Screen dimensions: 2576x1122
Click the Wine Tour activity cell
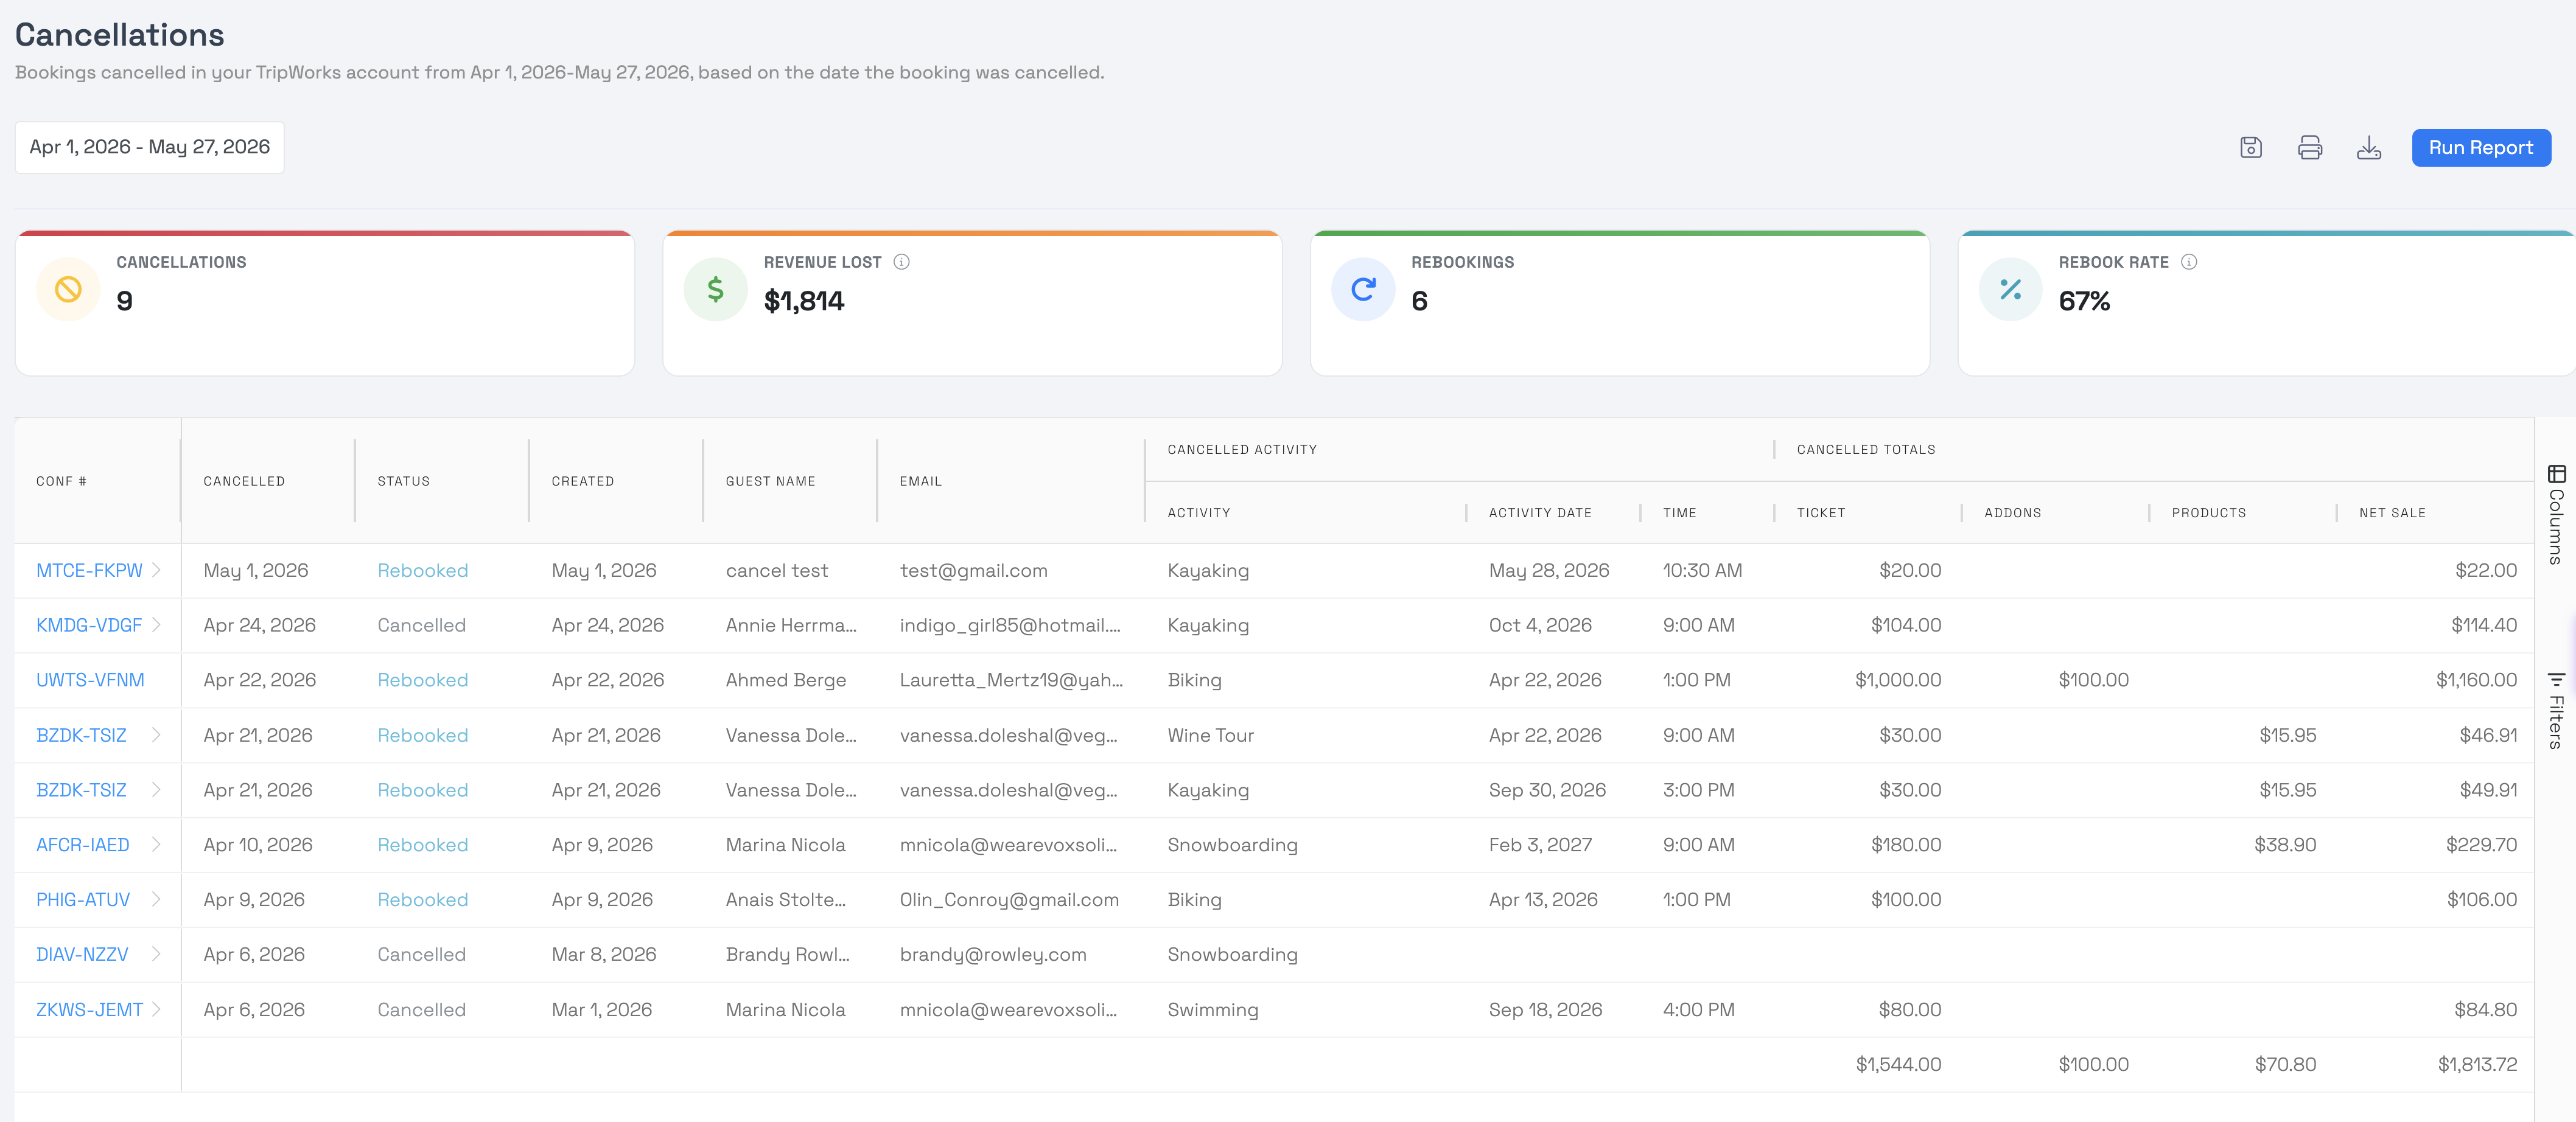[1210, 735]
